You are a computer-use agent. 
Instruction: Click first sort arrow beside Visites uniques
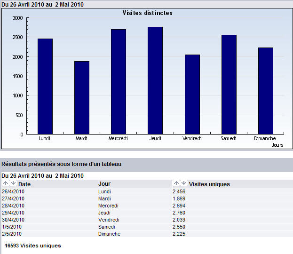coord(176,183)
